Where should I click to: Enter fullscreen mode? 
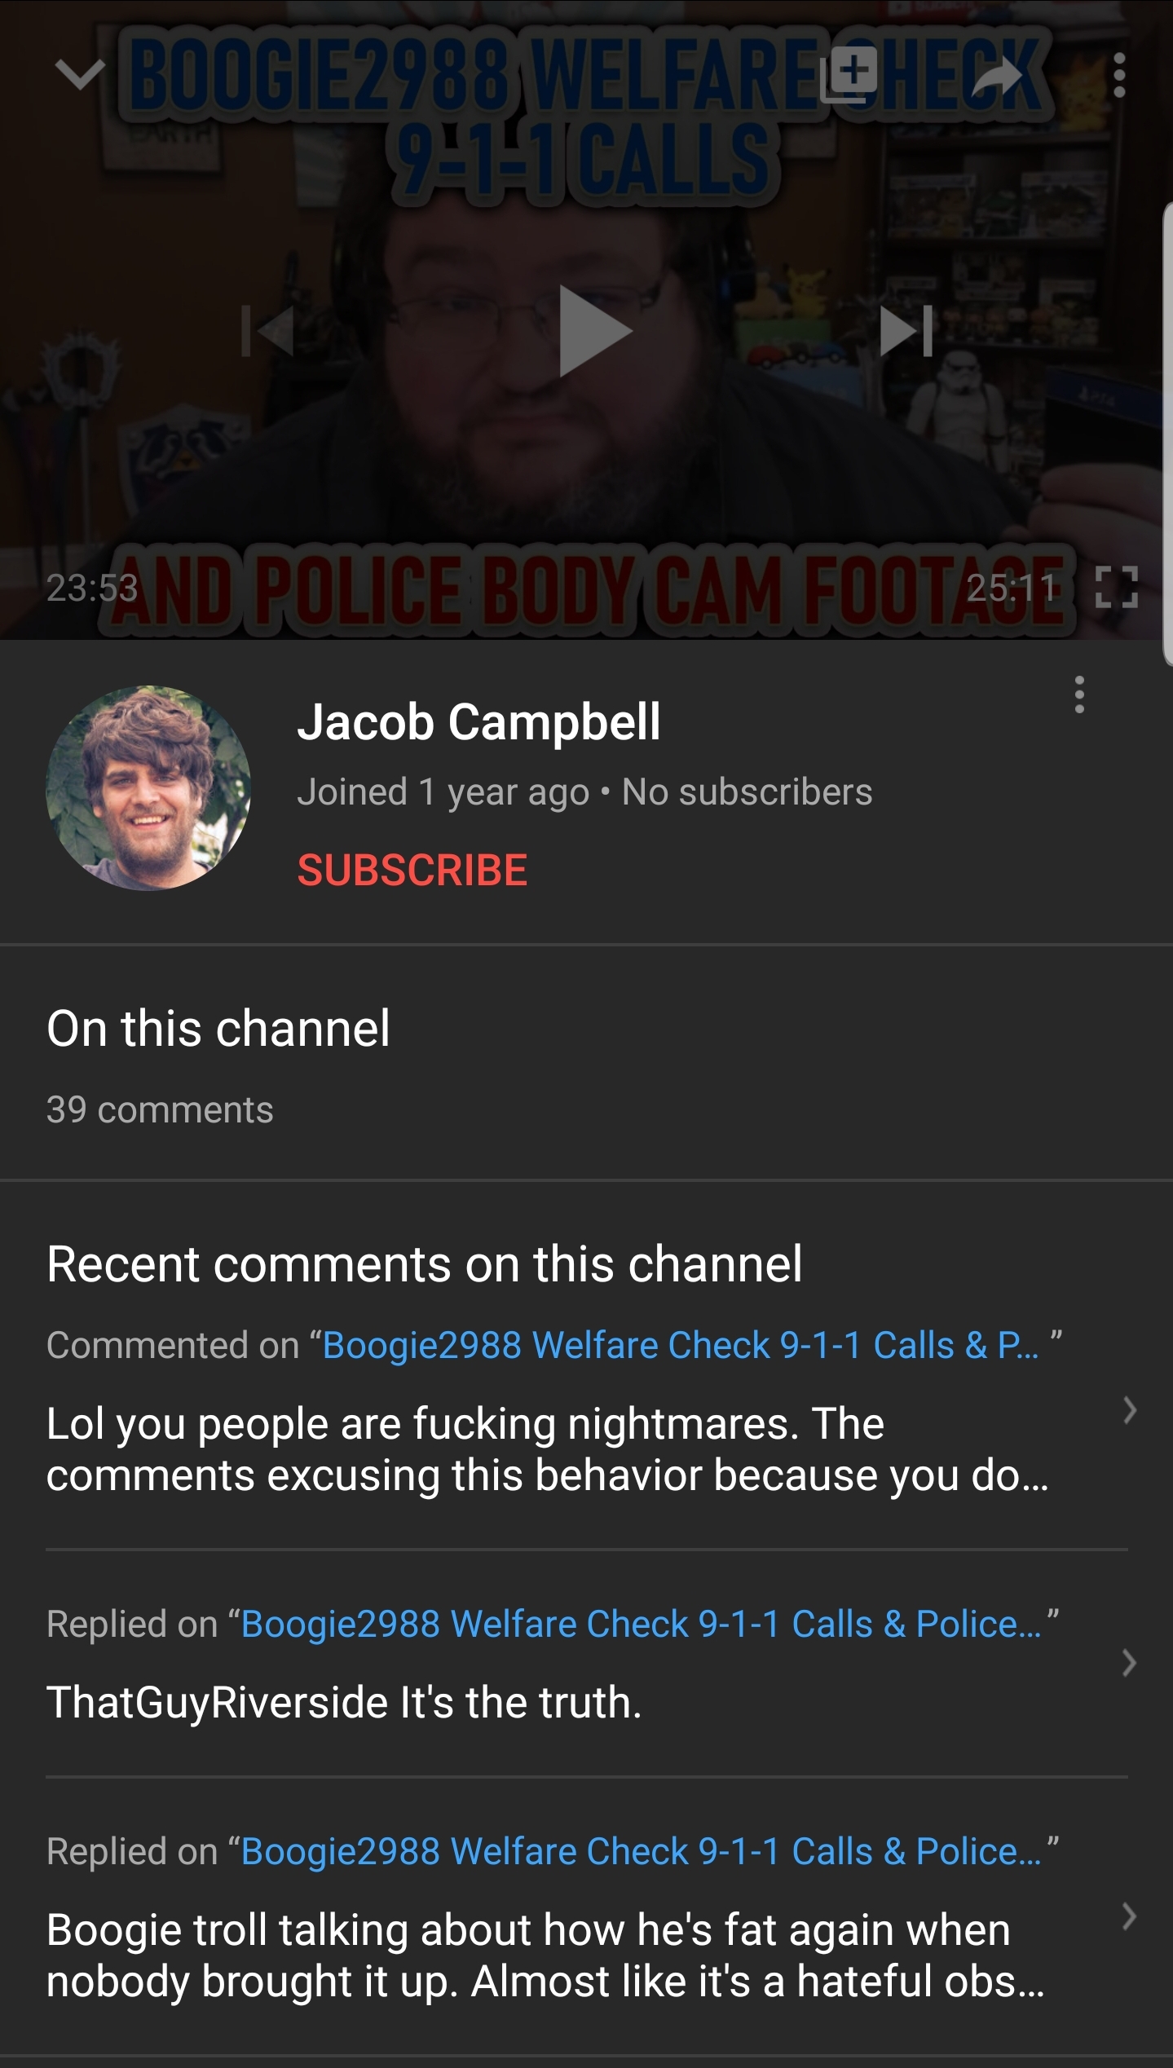tap(1116, 588)
